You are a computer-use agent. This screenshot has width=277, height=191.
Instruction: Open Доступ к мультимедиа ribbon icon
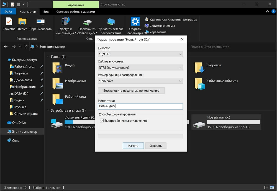pyautogui.click(x=66, y=22)
